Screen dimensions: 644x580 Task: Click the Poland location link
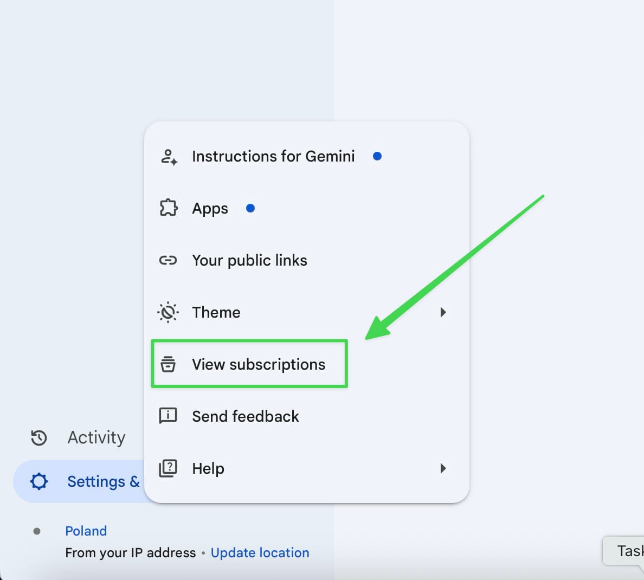click(x=86, y=531)
